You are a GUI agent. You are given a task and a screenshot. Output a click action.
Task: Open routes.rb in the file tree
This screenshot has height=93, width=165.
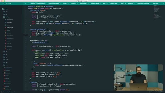[9, 44]
